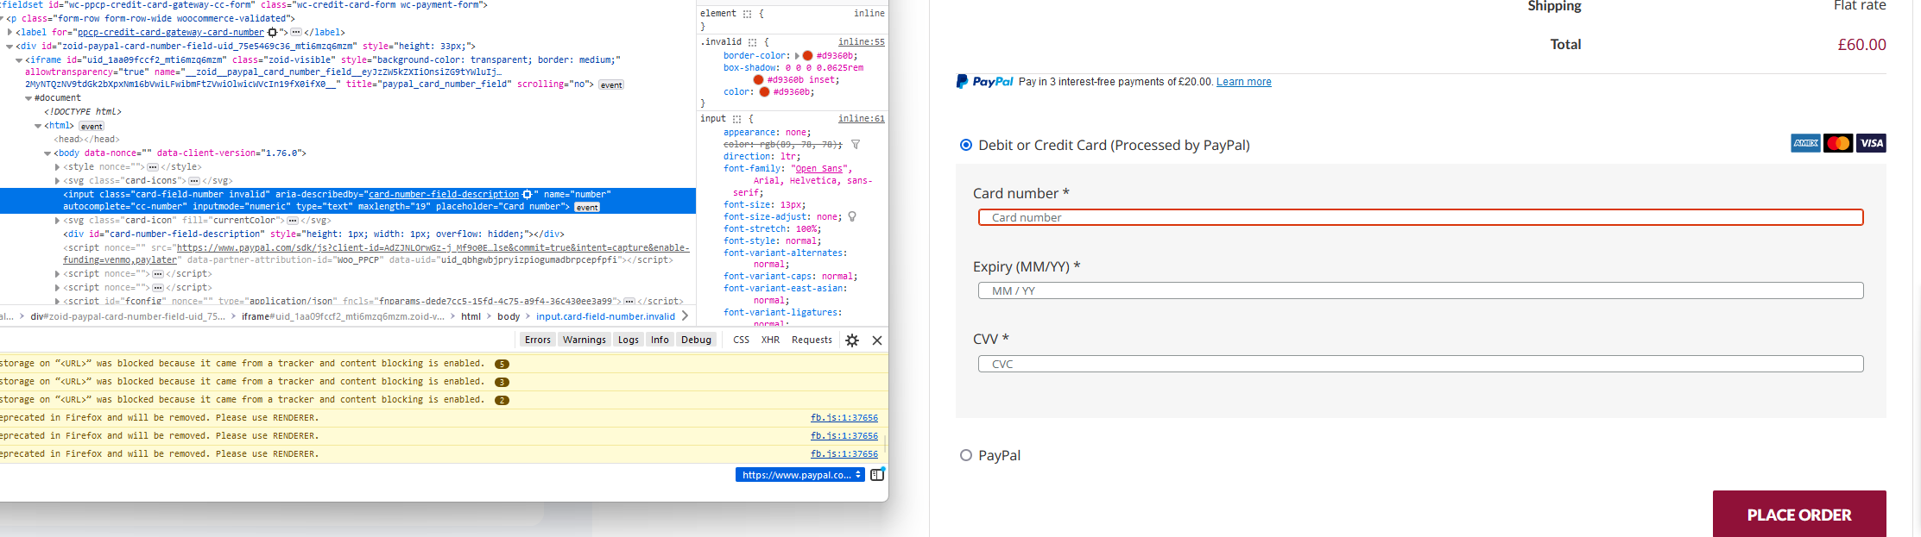Select the body breadcrumb item
The image size is (1921, 537).
509,316
